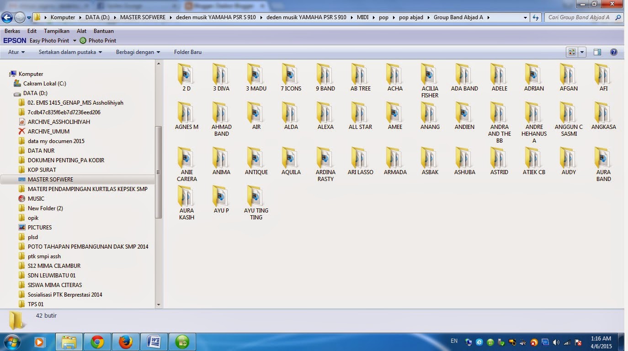Open the Atur dropdown menu
The height and width of the screenshot is (351, 628).
pyautogui.click(x=16, y=52)
